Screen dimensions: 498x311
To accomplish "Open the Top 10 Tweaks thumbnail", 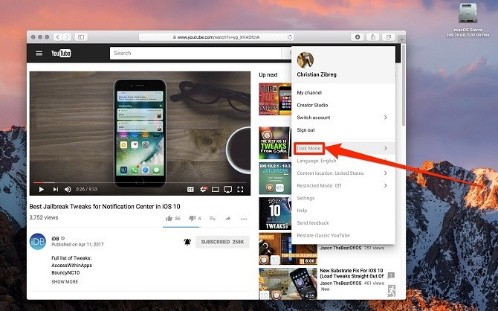I will point(275,214).
